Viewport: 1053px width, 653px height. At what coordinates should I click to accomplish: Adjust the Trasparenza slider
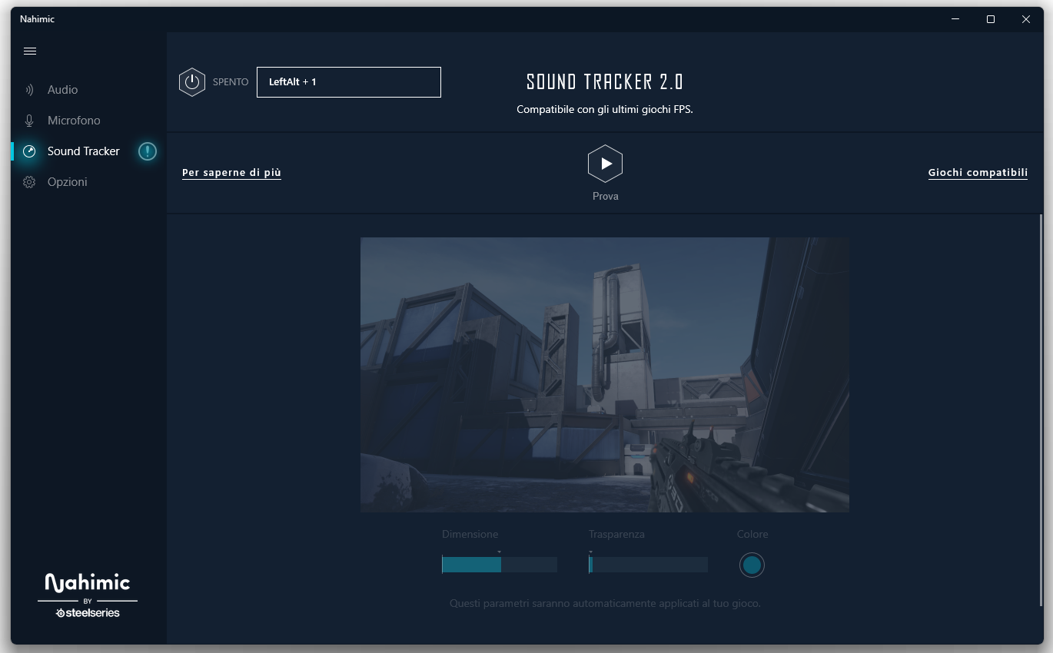[x=648, y=565]
